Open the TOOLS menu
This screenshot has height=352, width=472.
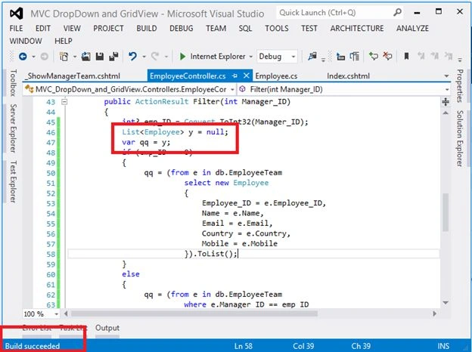pyautogui.click(x=277, y=28)
